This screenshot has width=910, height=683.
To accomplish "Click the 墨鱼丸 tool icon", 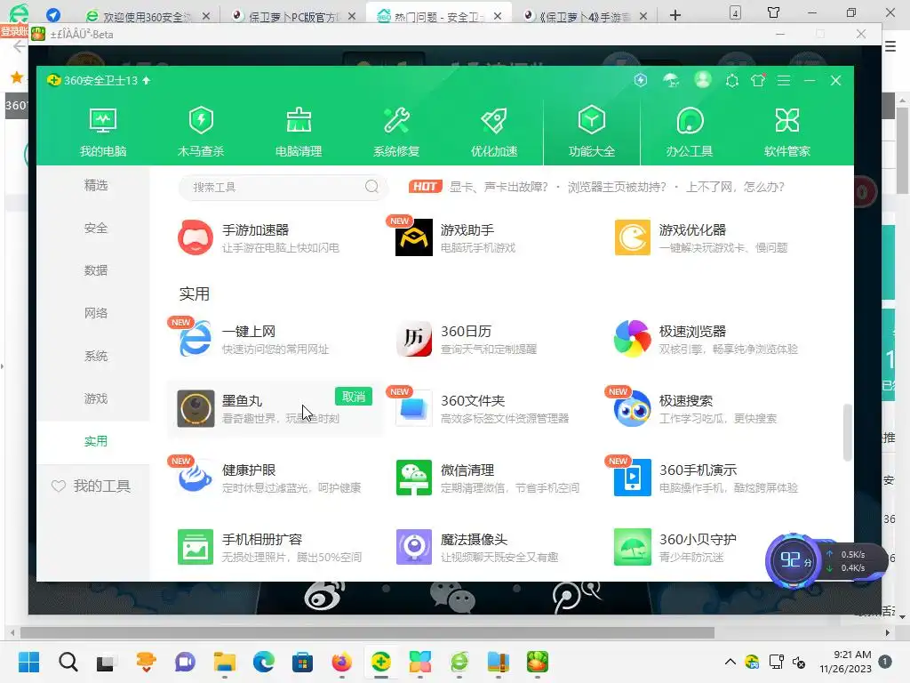I will [x=195, y=407].
